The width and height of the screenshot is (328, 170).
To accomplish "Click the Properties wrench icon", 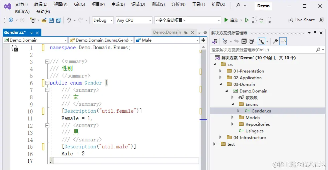I will (x=276, y=41).
